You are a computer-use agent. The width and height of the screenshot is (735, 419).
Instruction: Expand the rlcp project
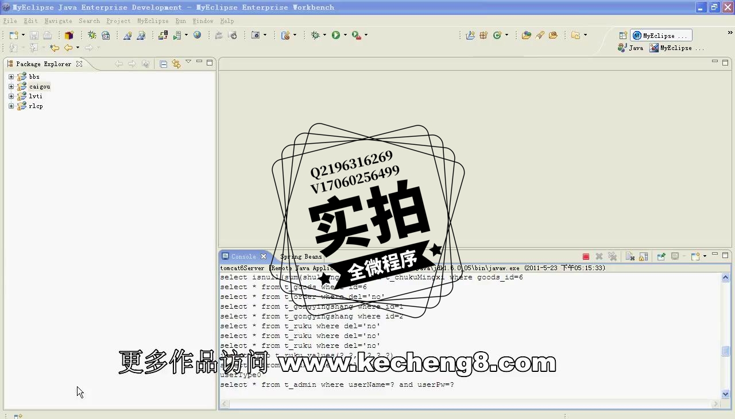[x=11, y=106]
